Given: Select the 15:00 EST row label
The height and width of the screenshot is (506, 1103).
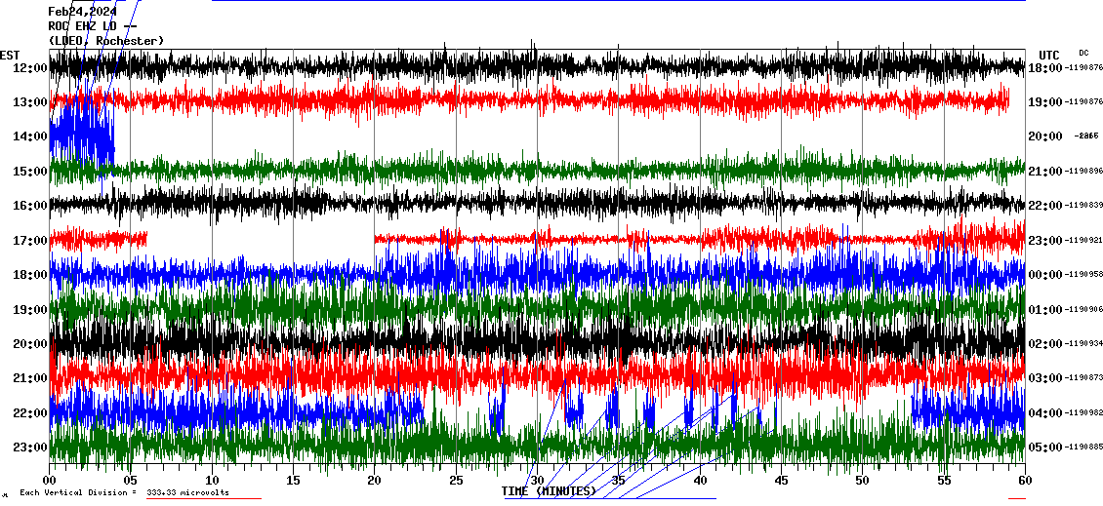Looking at the screenshot, I should coord(31,172).
